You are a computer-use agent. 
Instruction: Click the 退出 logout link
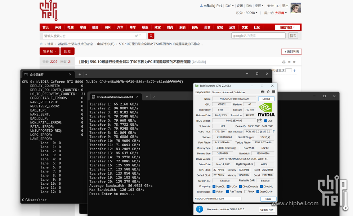285,6
